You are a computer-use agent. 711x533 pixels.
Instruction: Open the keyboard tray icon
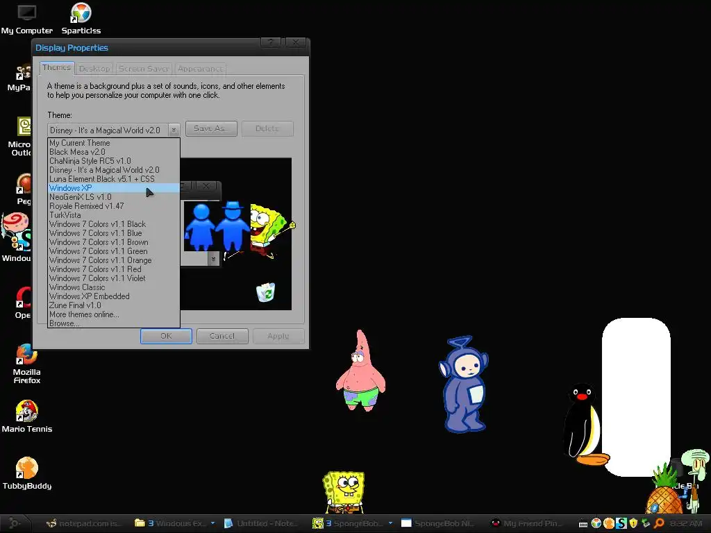click(583, 524)
